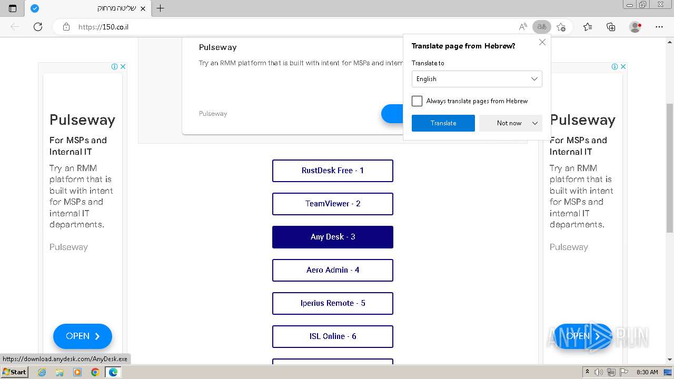Image resolution: width=674 pixels, height=379 pixels.
Task: Close the translate popup
Action: pyautogui.click(x=542, y=42)
